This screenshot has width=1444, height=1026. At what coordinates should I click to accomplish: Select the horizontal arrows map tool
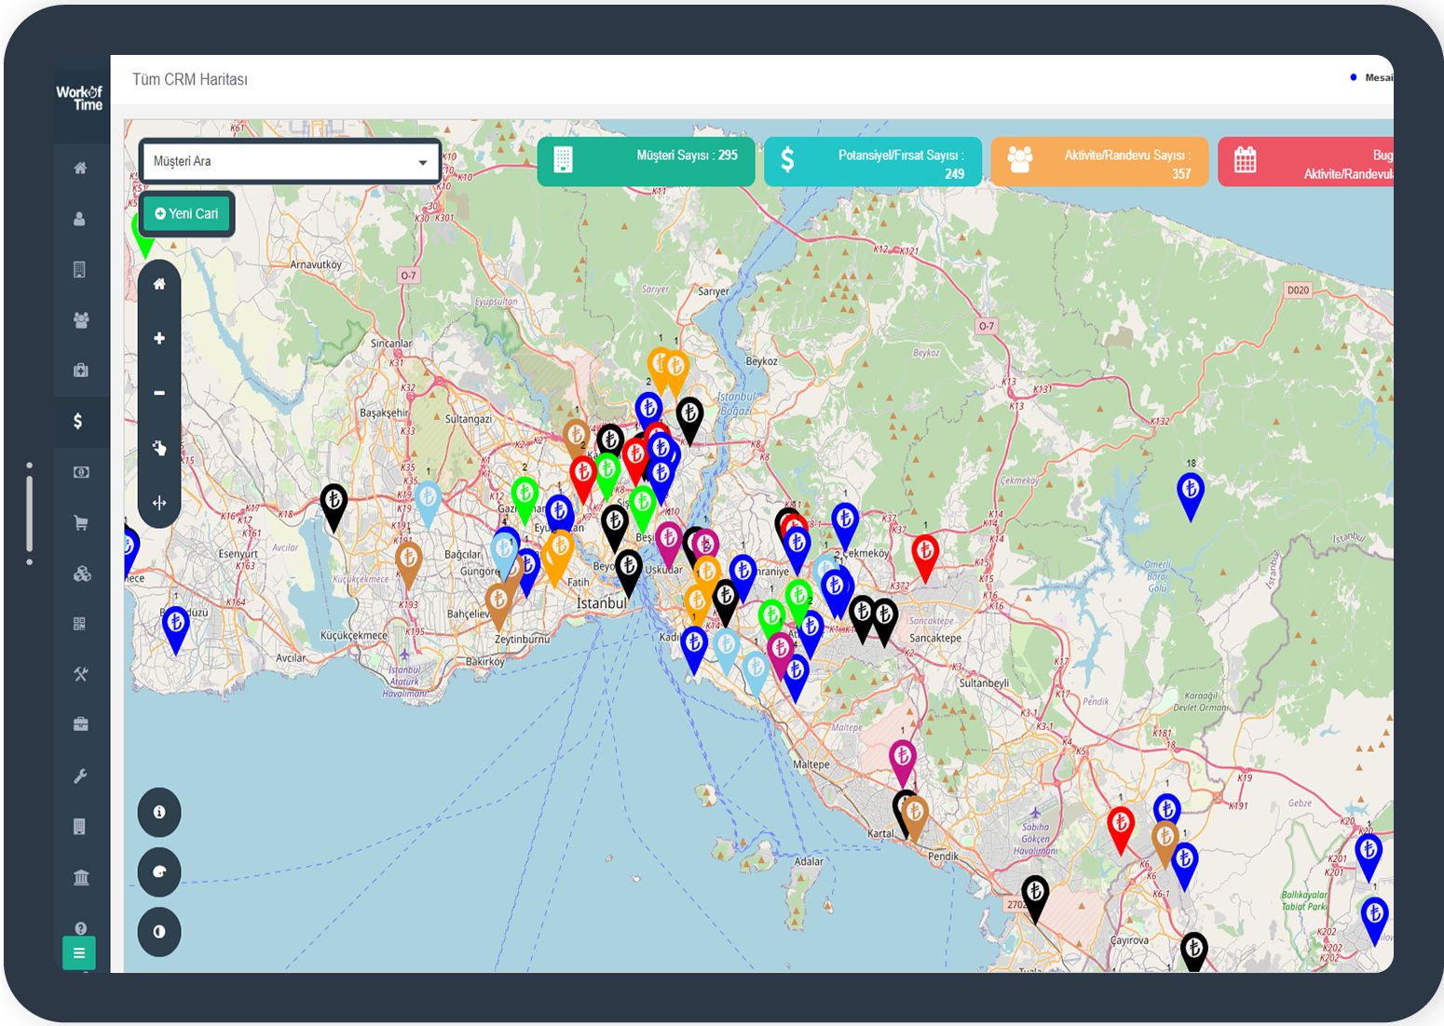159,503
